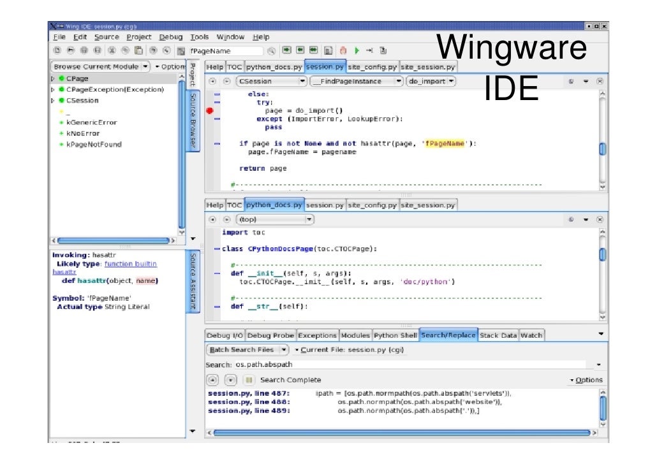Viewport: 657px width, 464px height.
Task: Open the __FindPageInstance method dropdown
Action: click(356, 81)
